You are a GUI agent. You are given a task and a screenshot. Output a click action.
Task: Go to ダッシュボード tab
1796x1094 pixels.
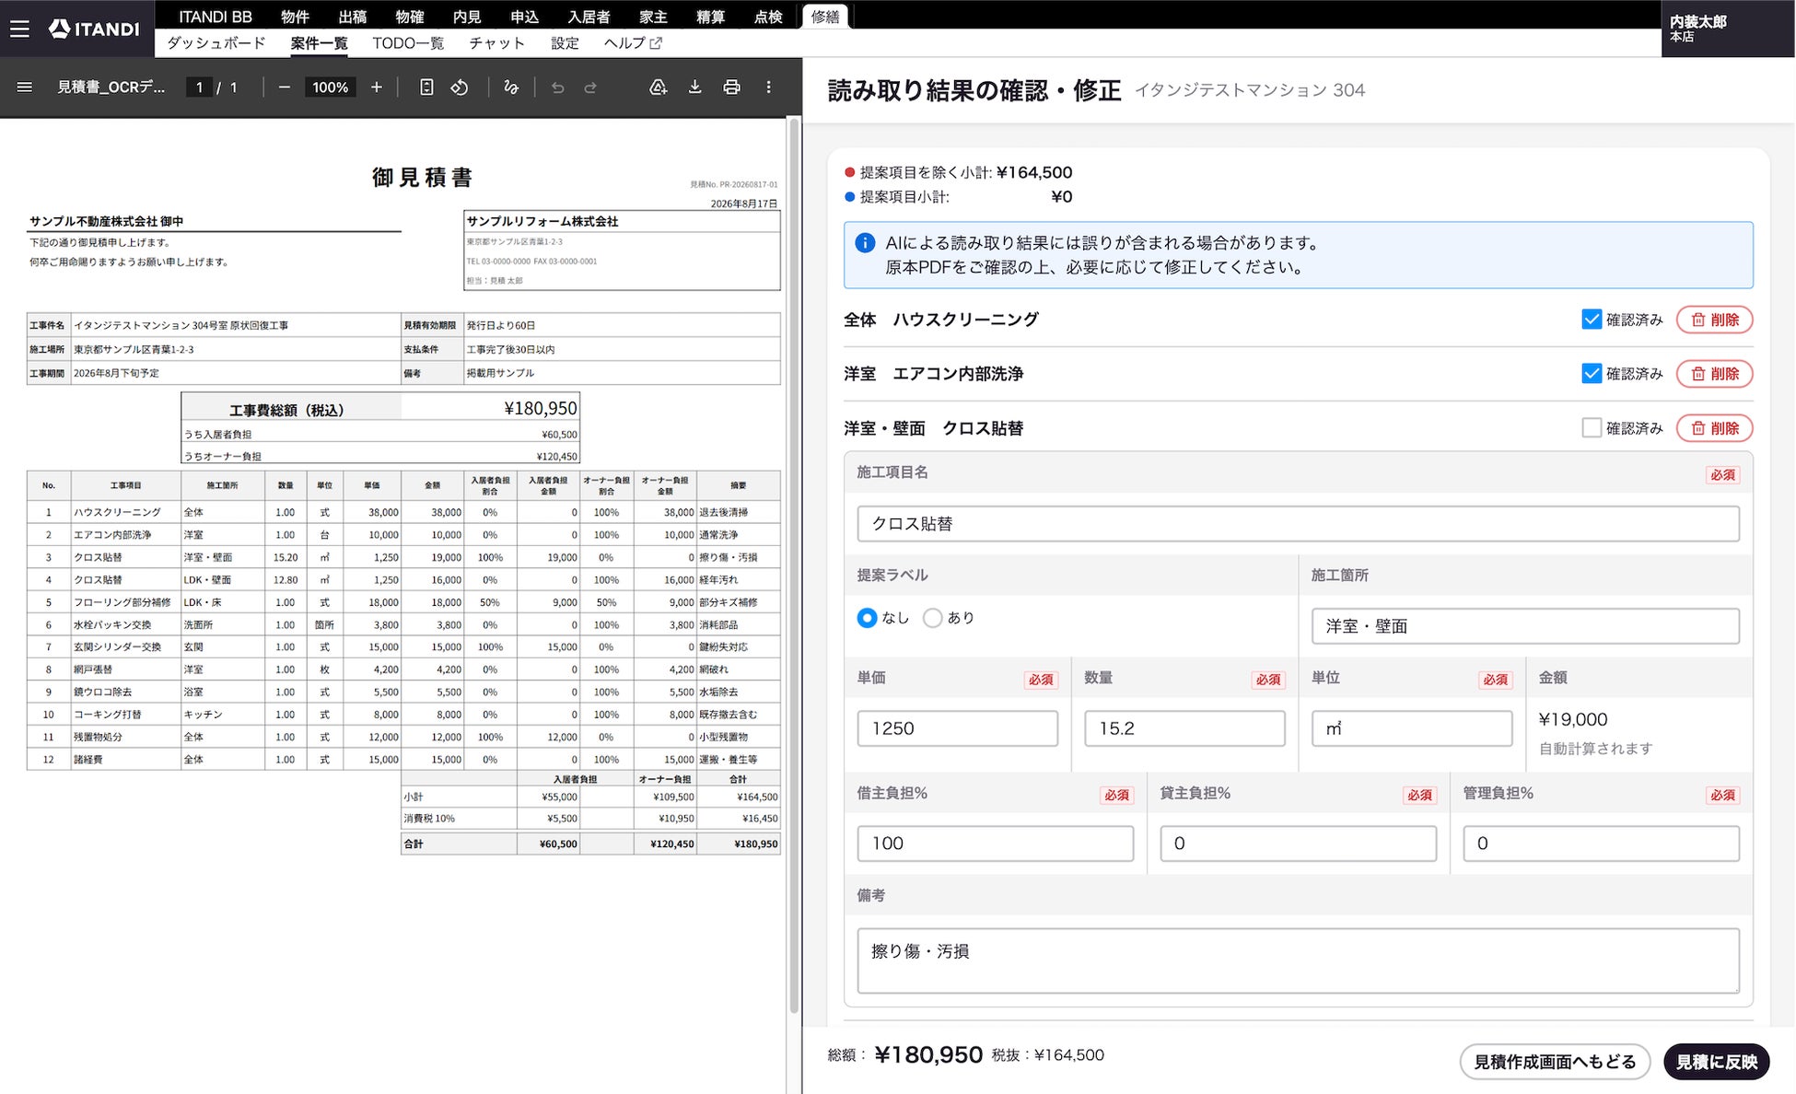[216, 43]
